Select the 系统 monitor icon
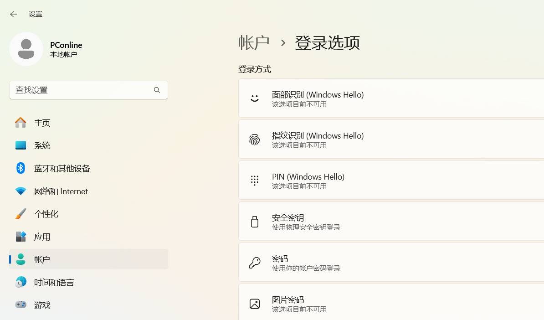The height and width of the screenshot is (320, 544). pos(21,145)
